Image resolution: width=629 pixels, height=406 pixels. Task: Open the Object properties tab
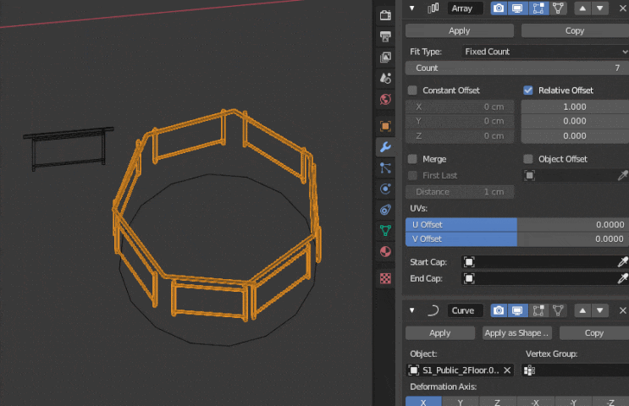pyautogui.click(x=385, y=126)
